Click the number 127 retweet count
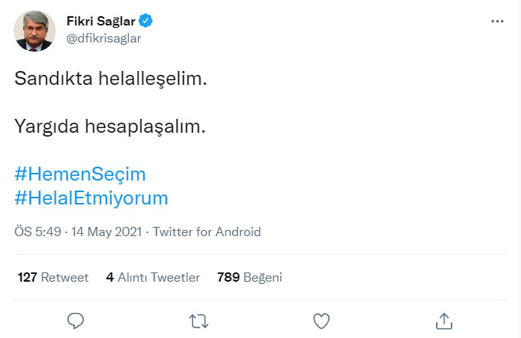Image resolution: width=521 pixels, height=338 pixels. tap(27, 277)
